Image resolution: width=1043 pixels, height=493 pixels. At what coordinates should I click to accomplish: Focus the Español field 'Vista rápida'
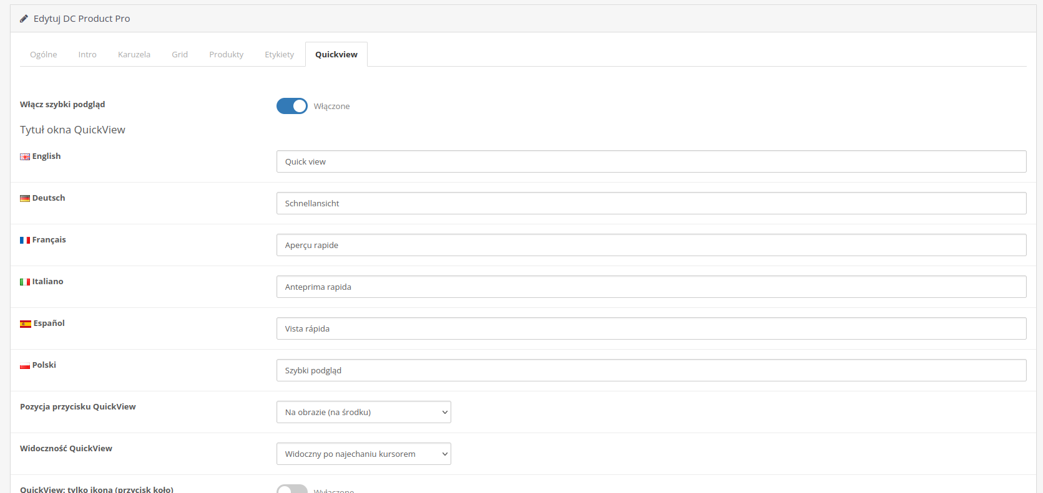(x=652, y=328)
